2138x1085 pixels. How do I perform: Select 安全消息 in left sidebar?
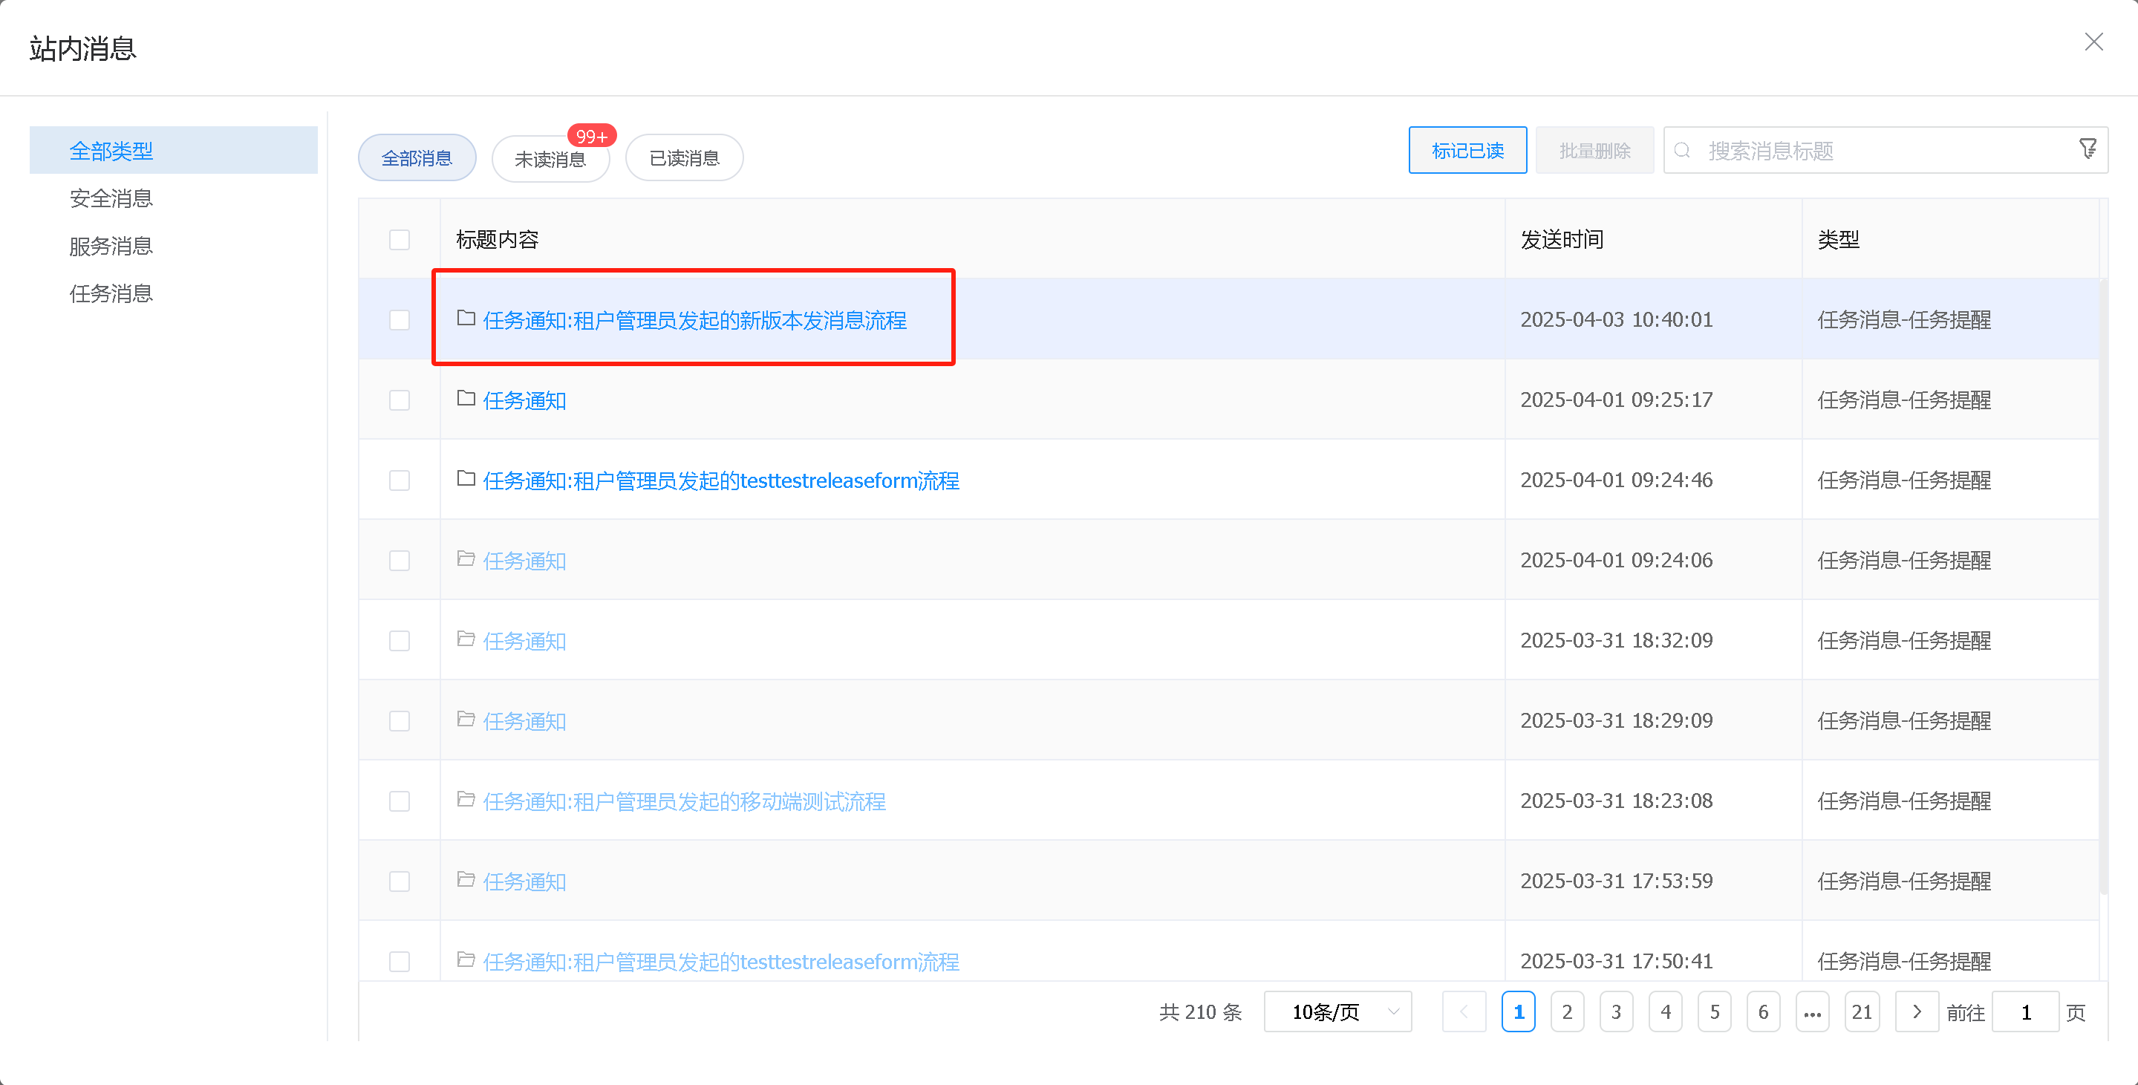(111, 198)
